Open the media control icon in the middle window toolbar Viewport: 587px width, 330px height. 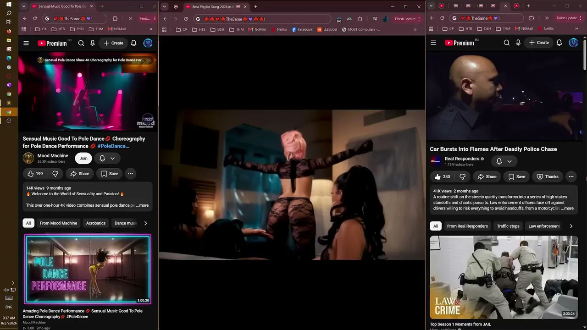375,19
